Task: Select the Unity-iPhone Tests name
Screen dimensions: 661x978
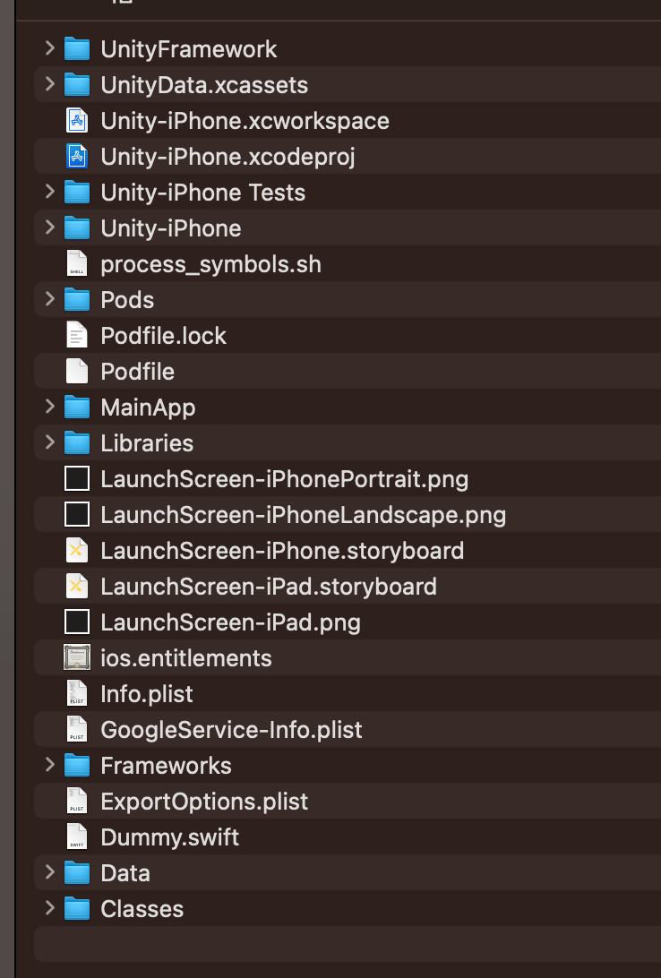Action: [x=203, y=193]
